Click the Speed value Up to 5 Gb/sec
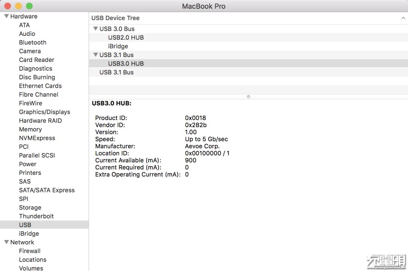 click(x=206, y=139)
